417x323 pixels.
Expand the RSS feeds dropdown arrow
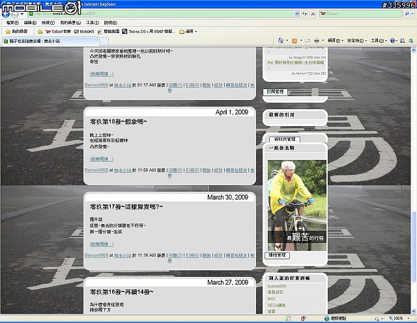point(301,40)
